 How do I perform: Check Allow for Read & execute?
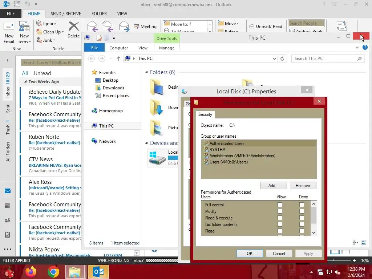[x=280, y=218]
